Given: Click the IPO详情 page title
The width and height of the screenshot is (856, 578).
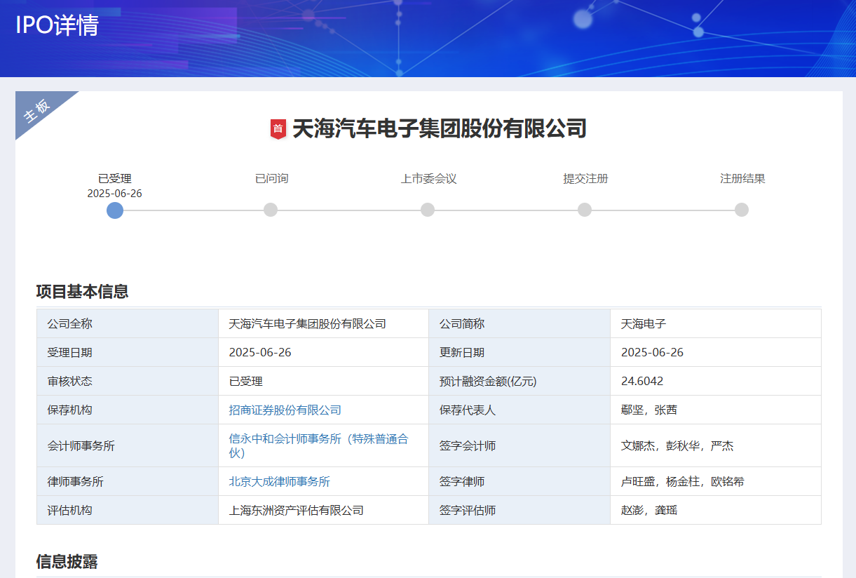Looking at the screenshot, I should coord(57,25).
